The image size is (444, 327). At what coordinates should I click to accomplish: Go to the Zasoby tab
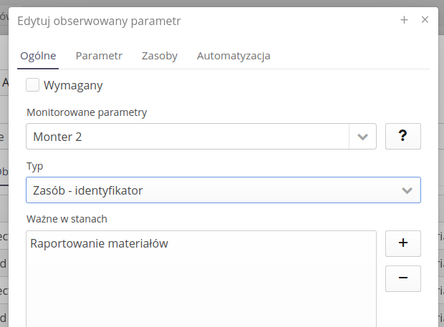coord(159,56)
